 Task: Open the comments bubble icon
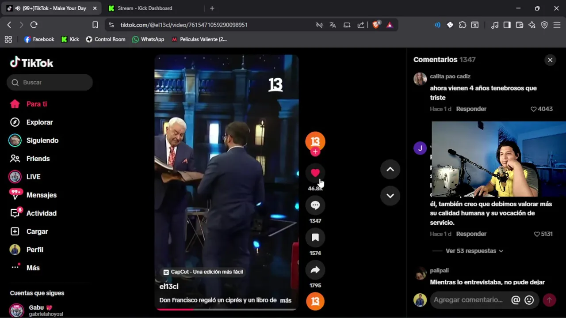pos(315,205)
